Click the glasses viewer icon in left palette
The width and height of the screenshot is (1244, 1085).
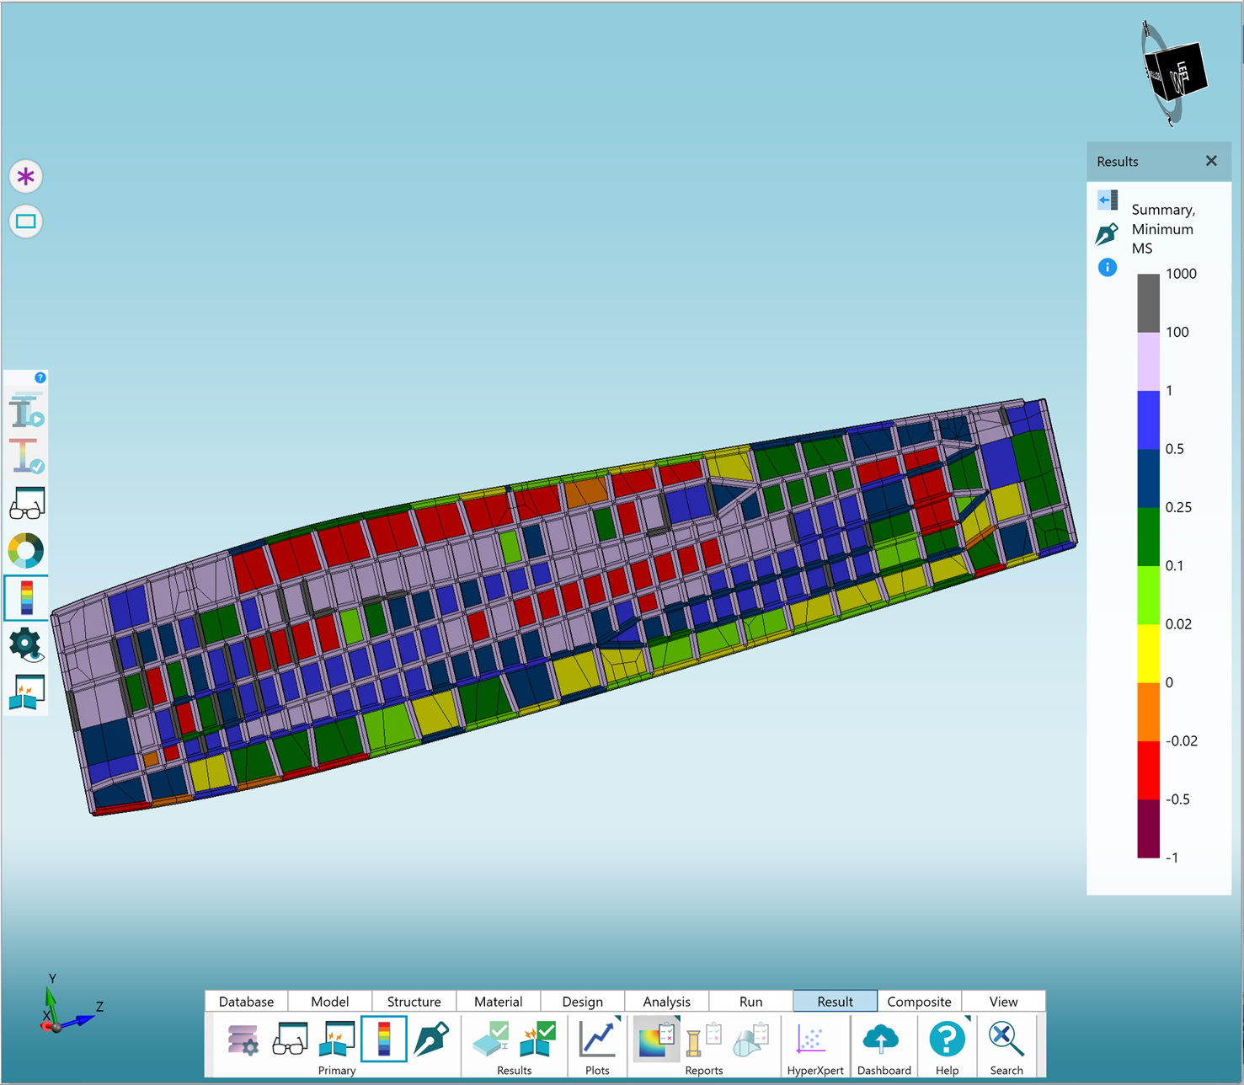(x=26, y=504)
